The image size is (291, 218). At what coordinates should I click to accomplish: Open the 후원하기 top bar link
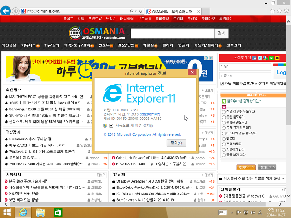tap(226, 19)
